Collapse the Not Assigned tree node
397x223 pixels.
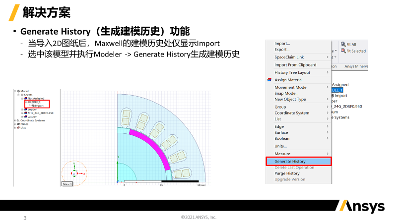[x=22, y=98]
